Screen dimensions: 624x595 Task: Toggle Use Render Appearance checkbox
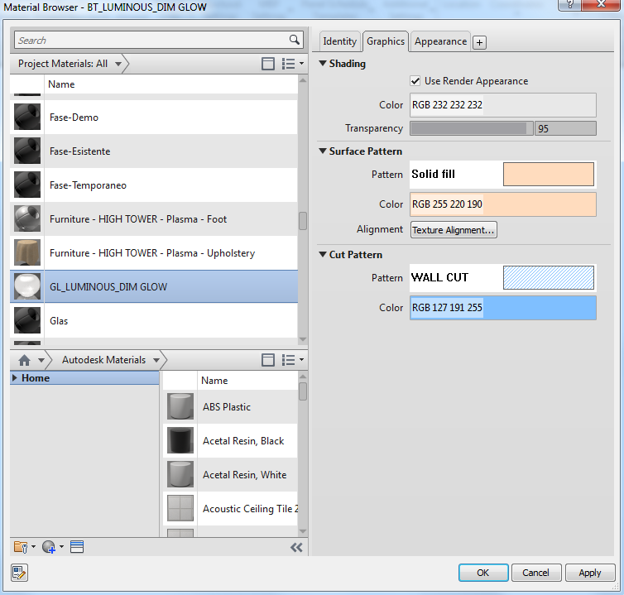(415, 81)
